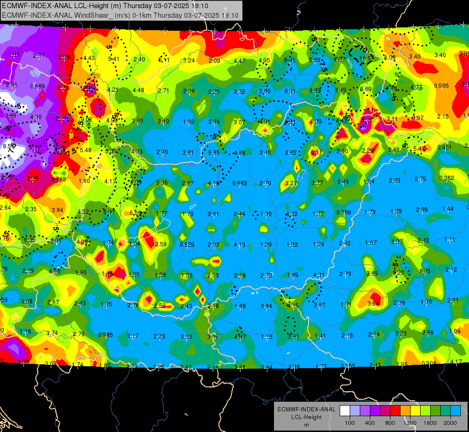Click the wind shear value 0.401
469x432 pixels.
pos(445,147)
